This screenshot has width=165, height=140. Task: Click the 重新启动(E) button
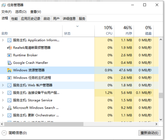click(149, 133)
